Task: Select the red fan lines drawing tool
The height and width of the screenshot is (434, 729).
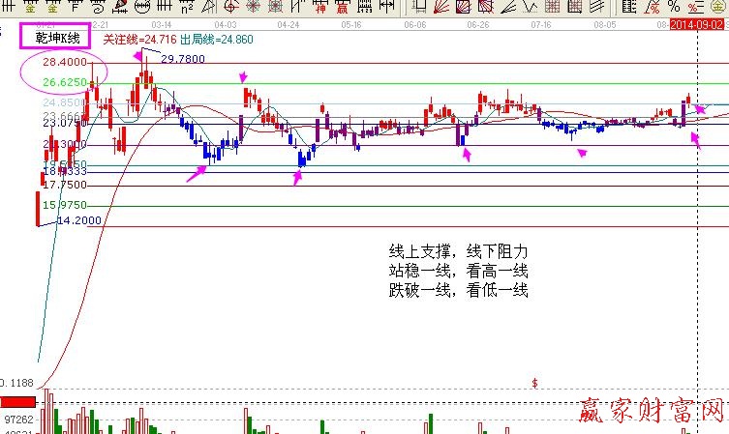Action: point(440,7)
